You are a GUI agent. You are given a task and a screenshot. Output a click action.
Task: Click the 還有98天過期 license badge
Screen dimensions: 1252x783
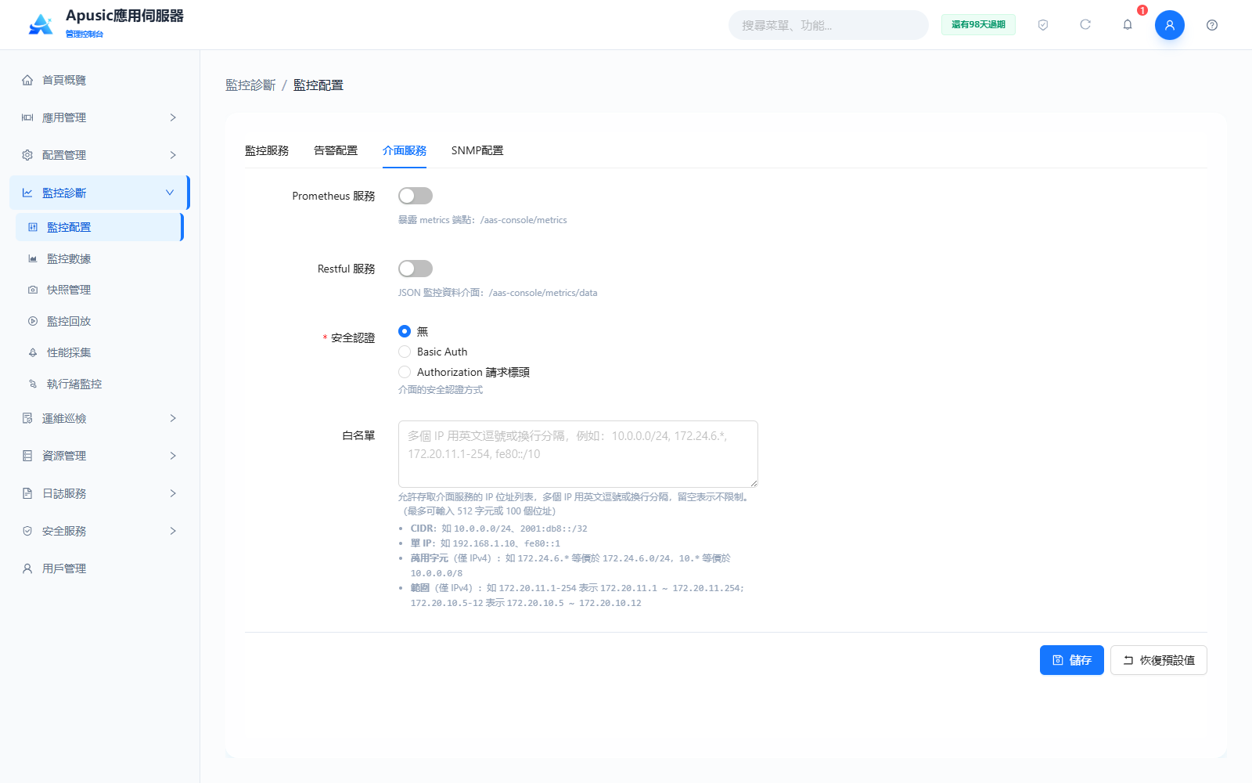(978, 25)
